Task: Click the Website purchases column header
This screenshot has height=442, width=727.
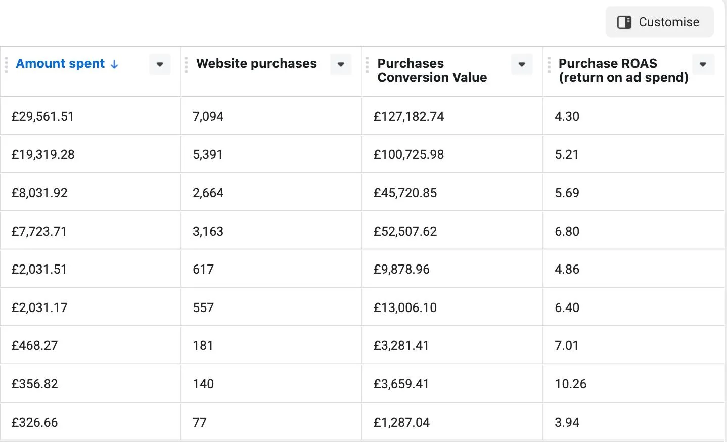Action: point(256,64)
